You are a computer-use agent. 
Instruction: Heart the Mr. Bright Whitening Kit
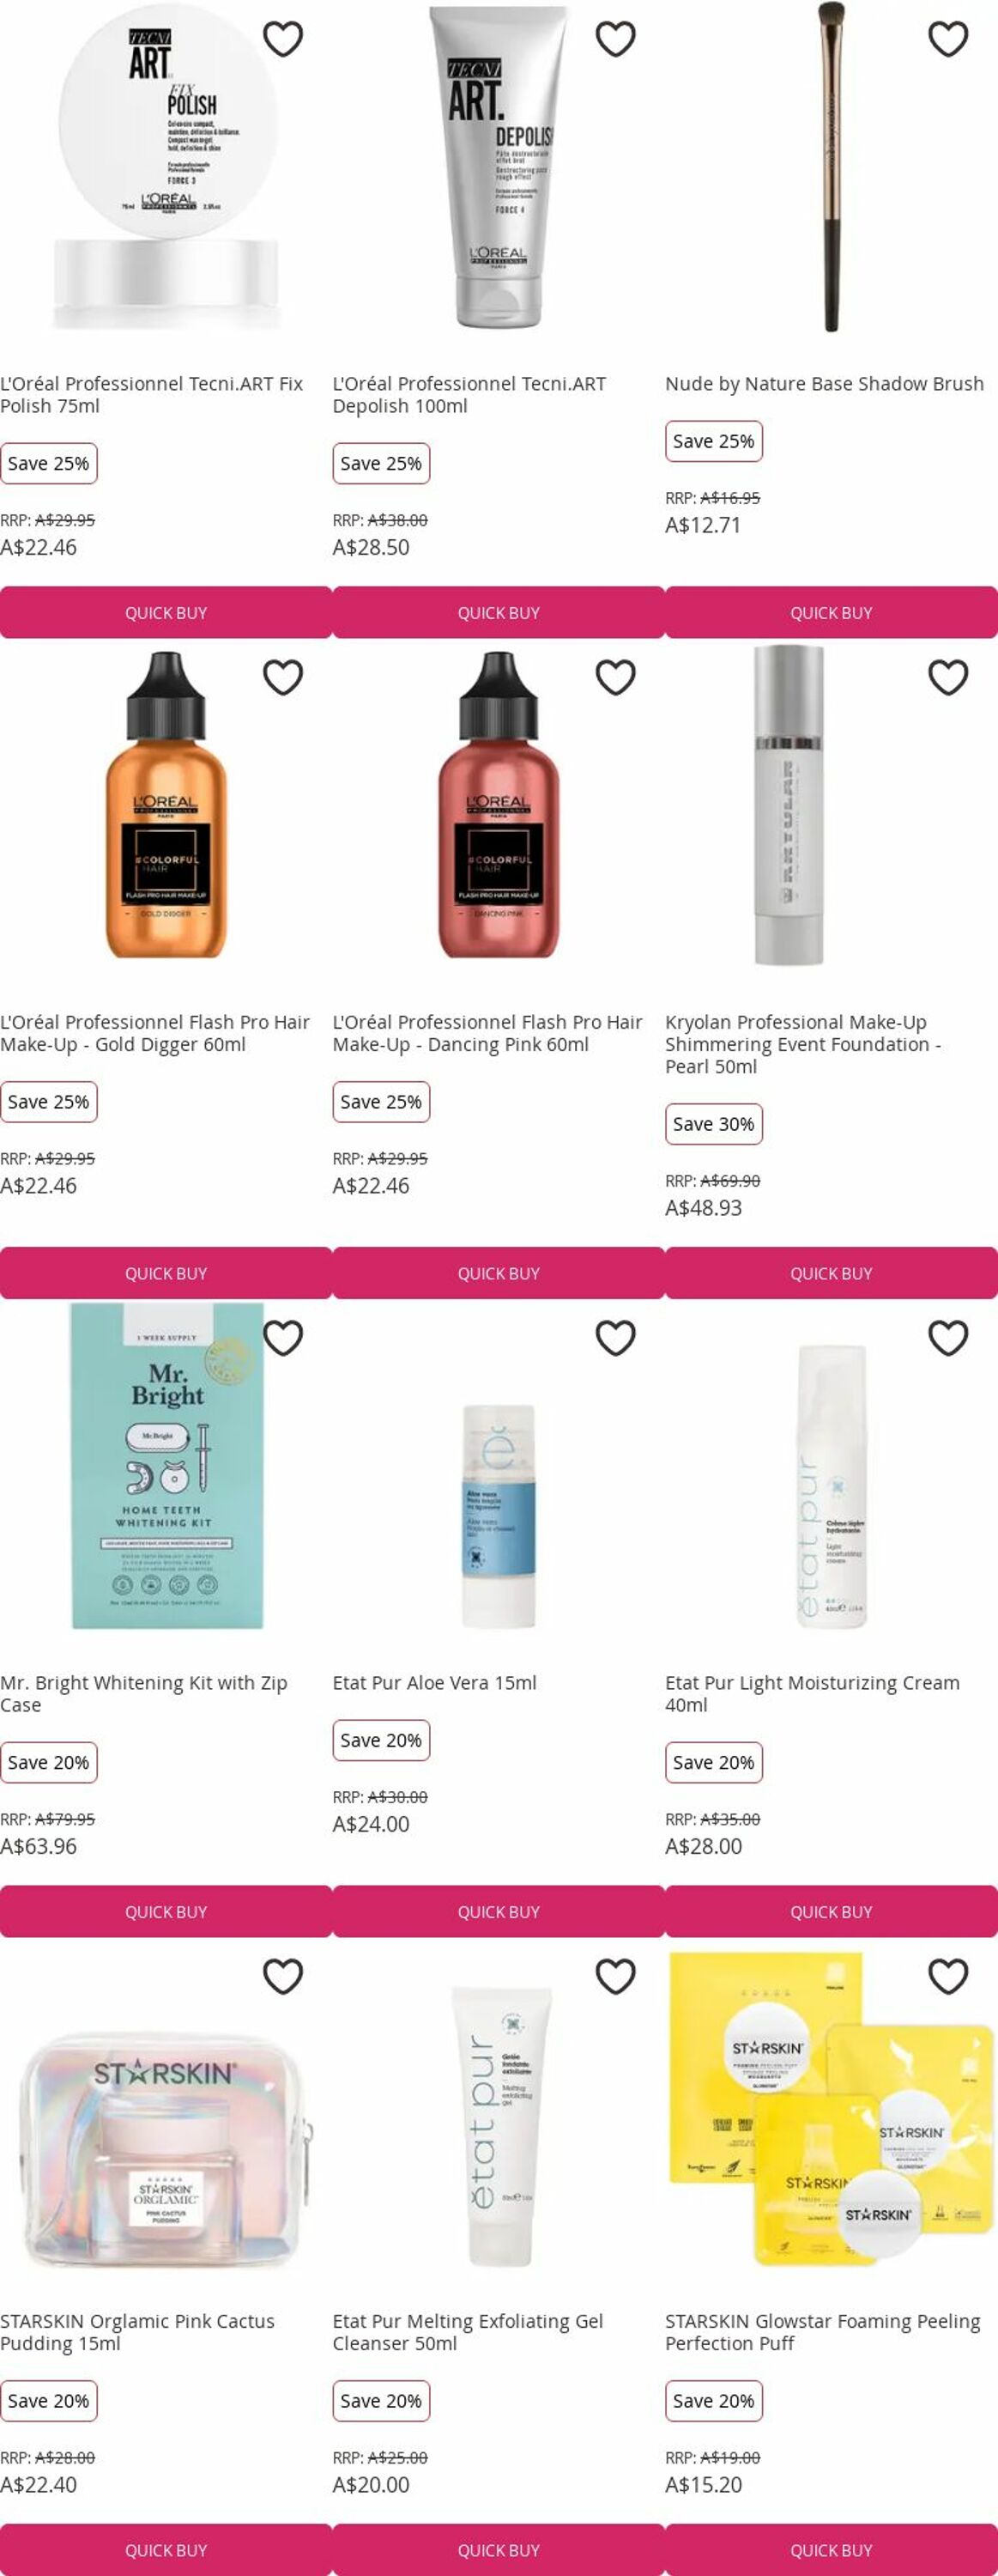coord(282,1338)
